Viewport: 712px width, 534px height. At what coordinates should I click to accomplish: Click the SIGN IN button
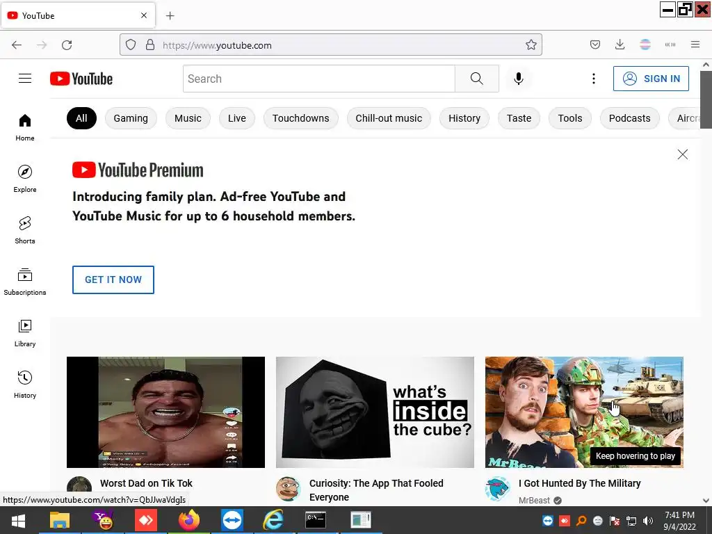coord(651,79)
